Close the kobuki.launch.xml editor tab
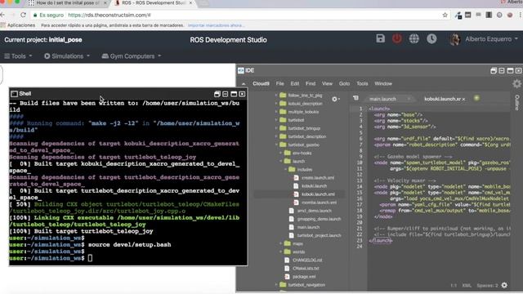This screenshot has width=523, height=294. pos(463,100)
